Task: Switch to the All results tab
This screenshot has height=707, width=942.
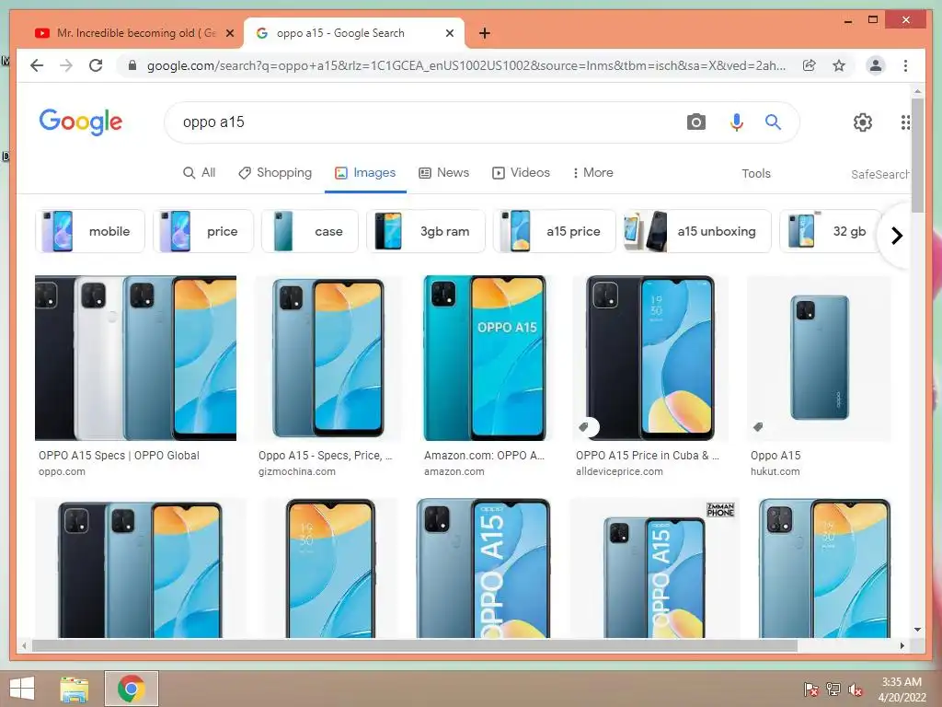Action: click(x=199, y=172)
